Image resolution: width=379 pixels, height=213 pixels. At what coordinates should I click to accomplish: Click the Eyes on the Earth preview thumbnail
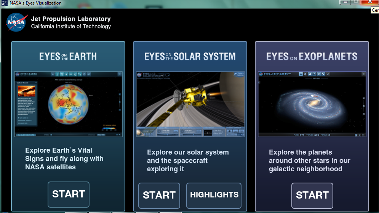click(x=69, y=104)
